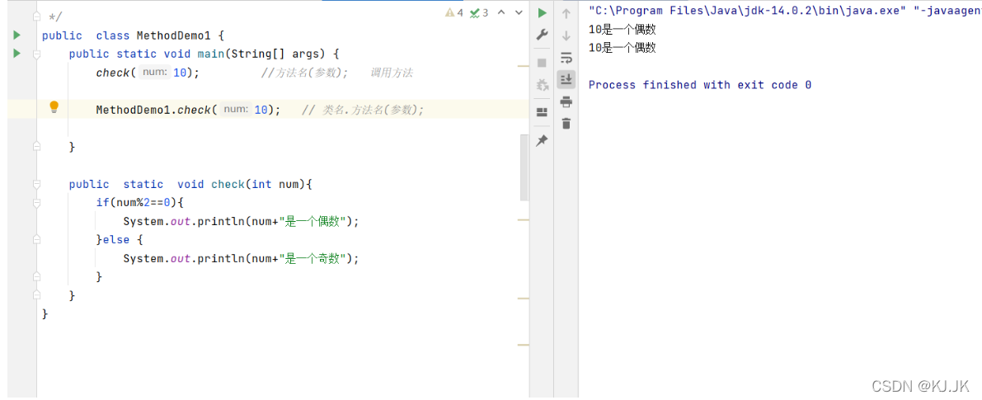Viewport: 982px width, 400px height.
Task: Collapse the else block fold marker
Action: 37,239
